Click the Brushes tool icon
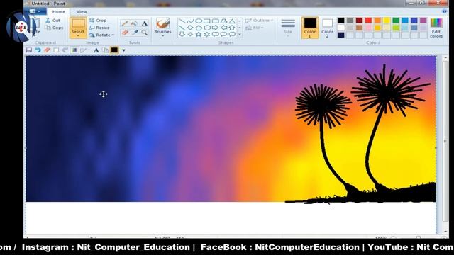The image size is (454, 255). [162, 23]
